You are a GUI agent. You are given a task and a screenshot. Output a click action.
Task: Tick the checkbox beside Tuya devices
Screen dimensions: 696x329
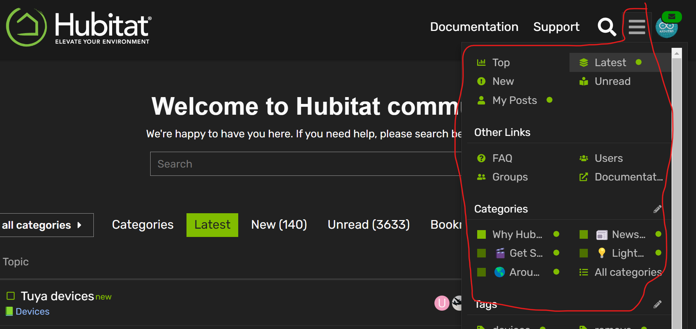tap(10, 296)
